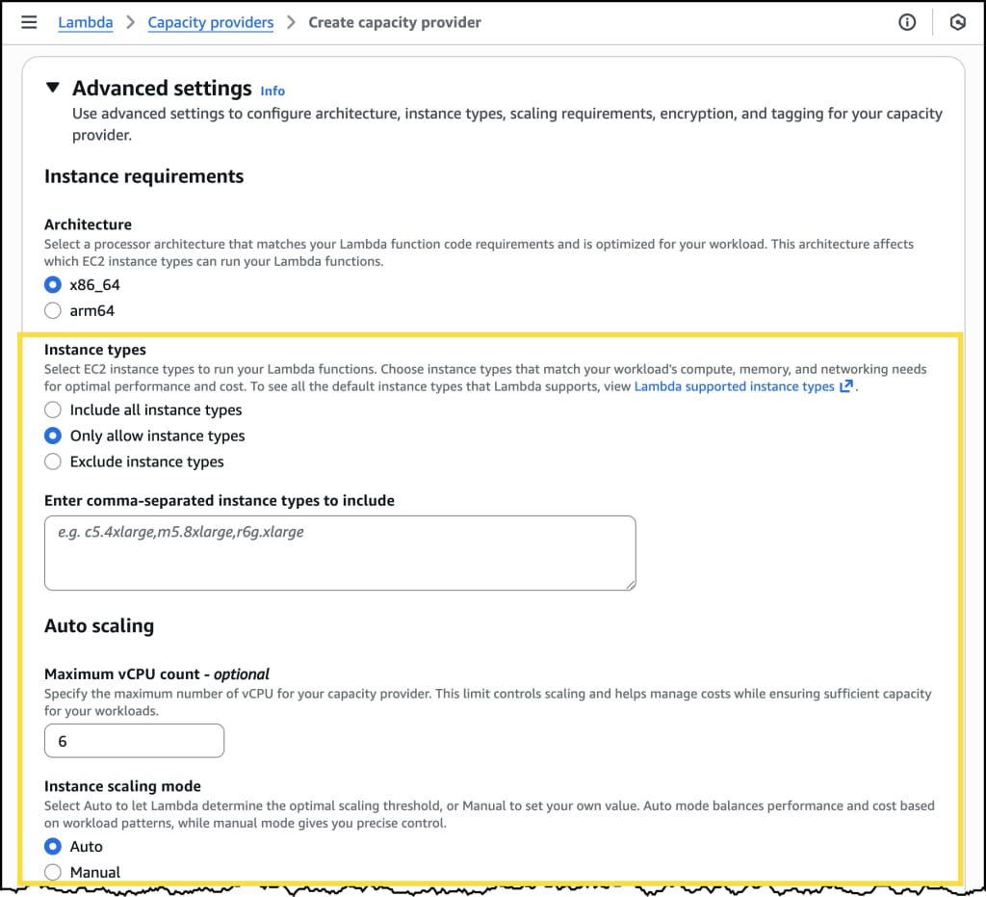Image resolution: width=986 pixels, height=897 pixels.
Task: Choose Only allow instance types
Action: pyautogui.click(x=53, y=436)
